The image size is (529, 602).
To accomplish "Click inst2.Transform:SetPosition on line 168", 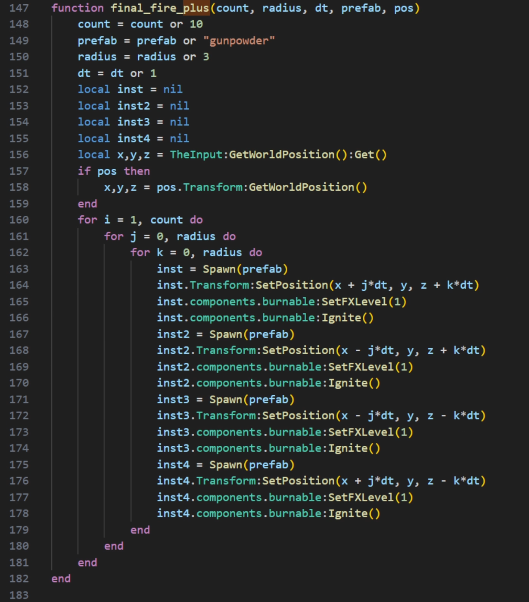I will (246, 350).
